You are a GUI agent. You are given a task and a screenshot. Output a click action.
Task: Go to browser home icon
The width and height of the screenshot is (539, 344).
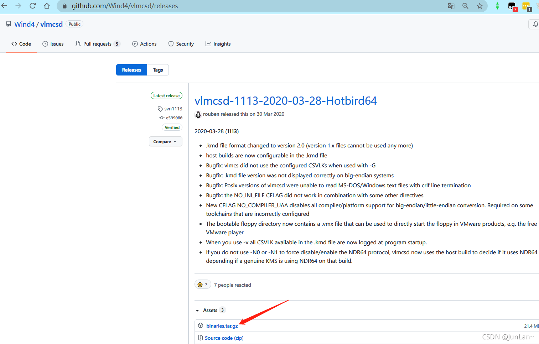[47, 6]
